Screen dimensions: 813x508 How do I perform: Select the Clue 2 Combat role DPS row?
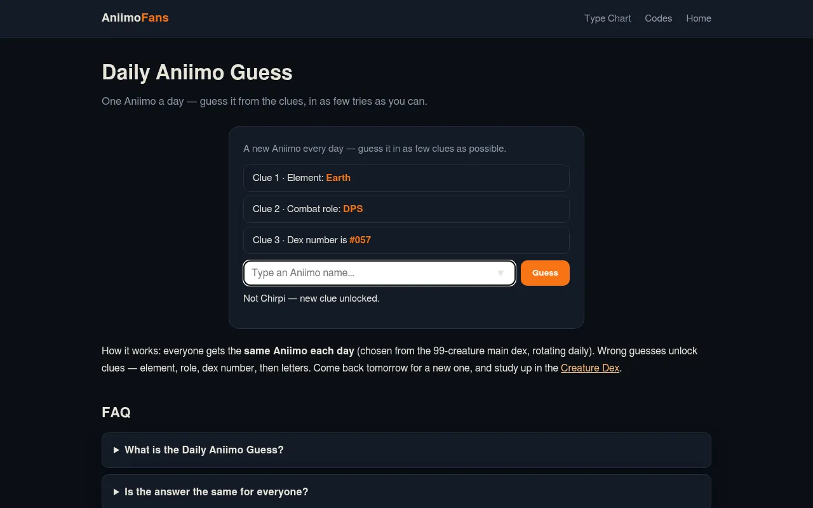tap(406, 209)
